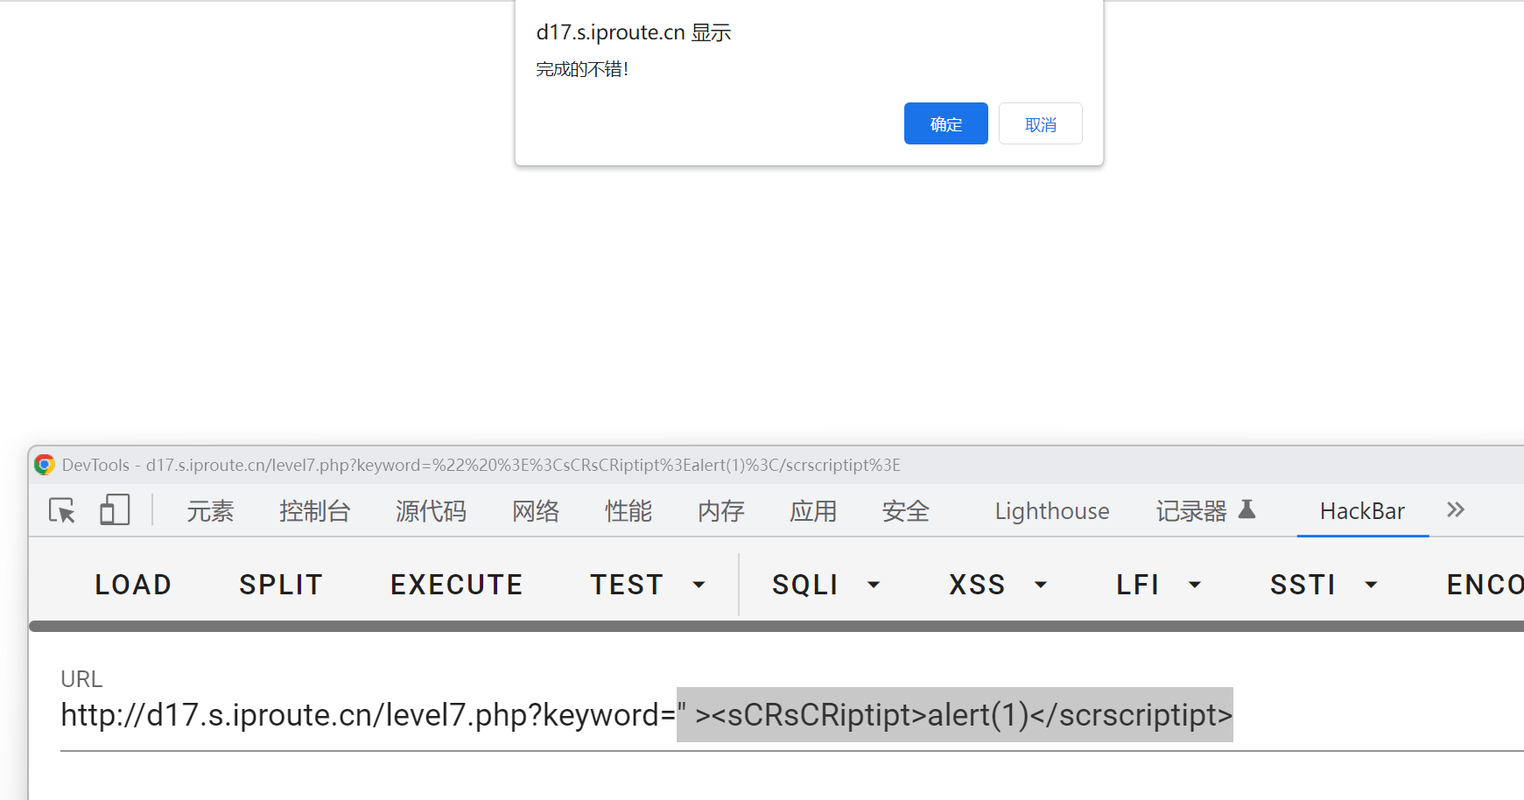Toggle the device toolbar icon

tap(115, 510)
